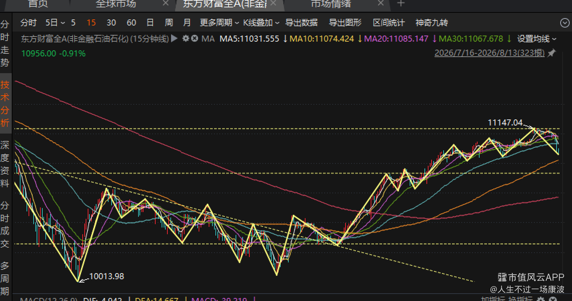
Task: Expand the K线叠加 dropdown
Action: [x=261, y=23]
